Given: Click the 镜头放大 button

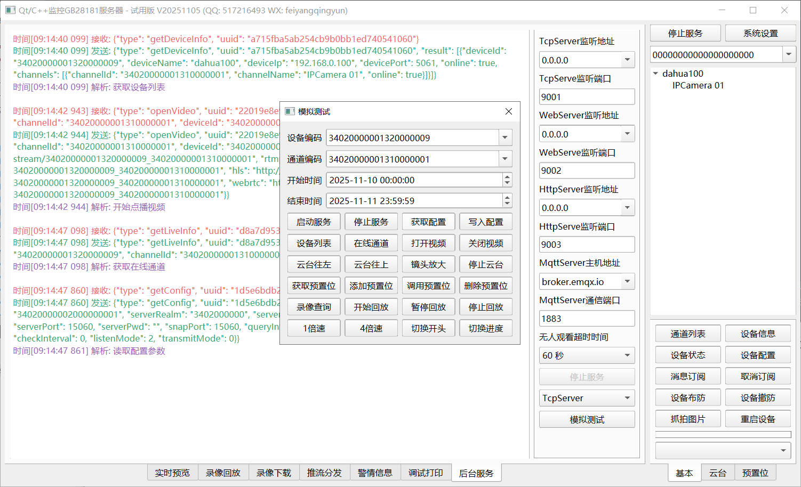Looking at the screenshot, I should (x=428, y=264).
